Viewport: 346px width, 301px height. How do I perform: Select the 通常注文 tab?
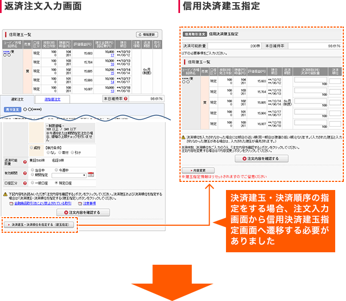coord(17,100)
